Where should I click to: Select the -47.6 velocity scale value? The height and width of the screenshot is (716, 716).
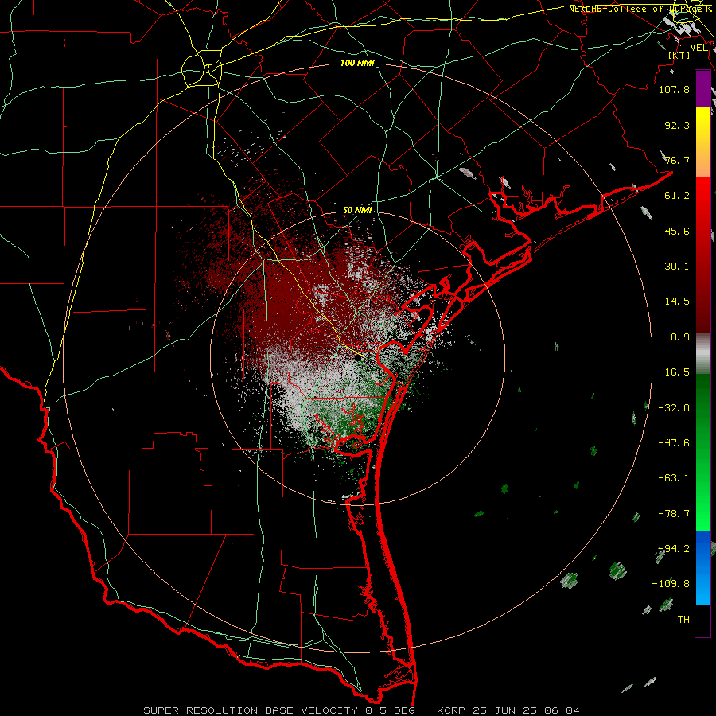[x=674, y=443]
